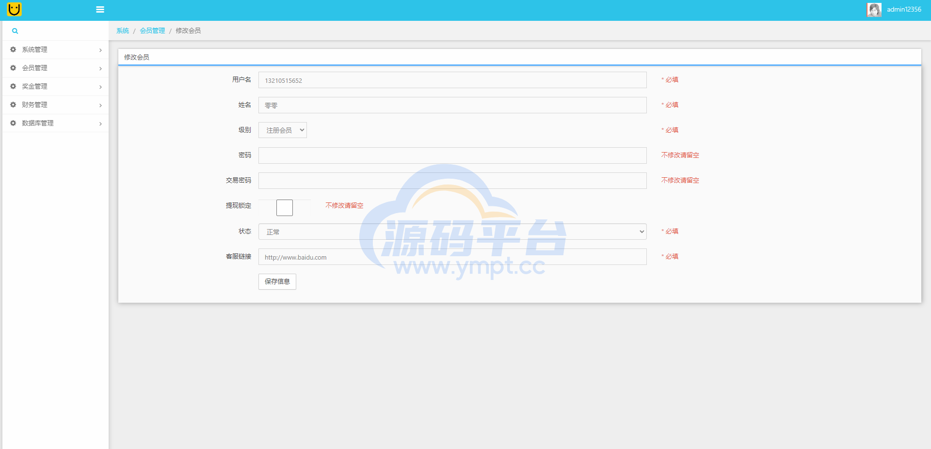Click the 必填 note beside 客服链接
The width and height of the screenshot is (931, 449).
(x=670, y=256)
